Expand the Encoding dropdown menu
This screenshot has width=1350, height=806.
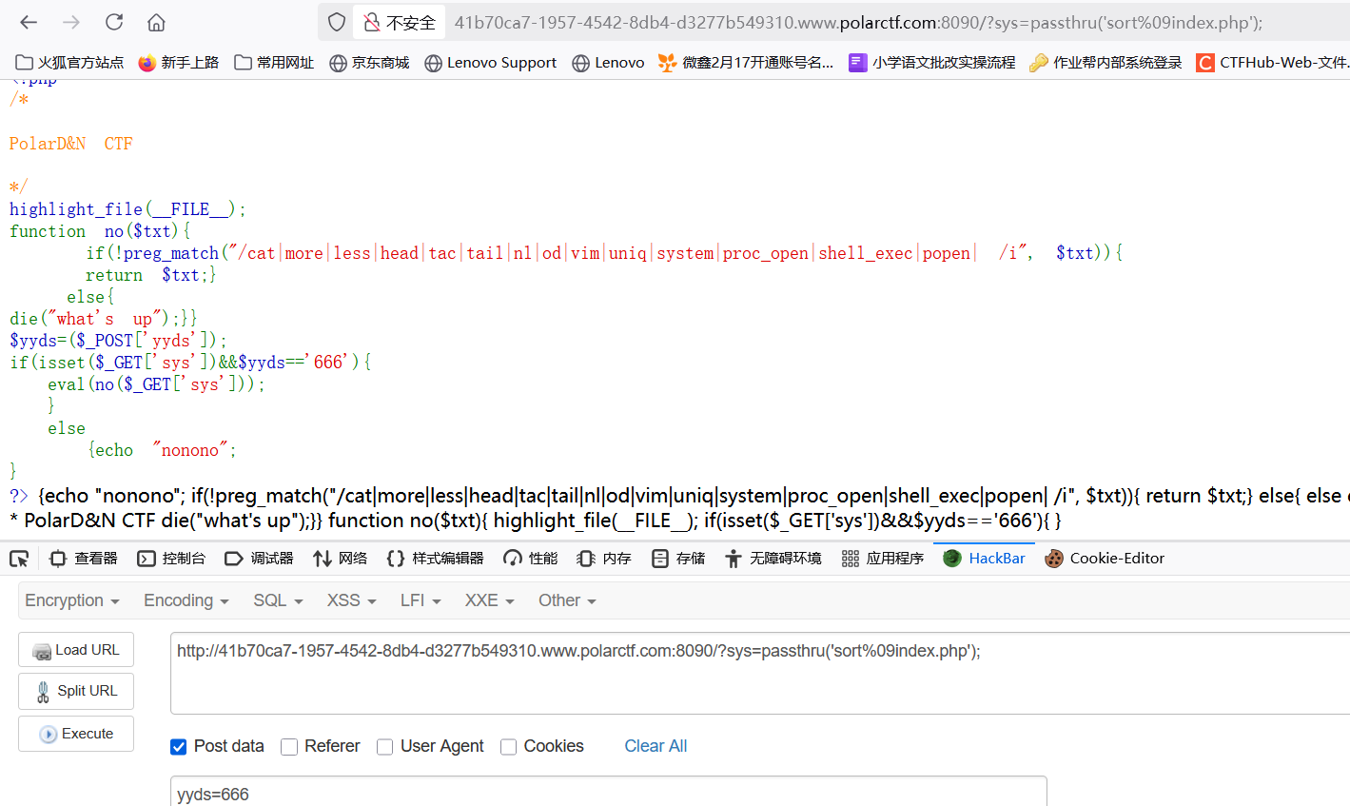coord(186,600)
